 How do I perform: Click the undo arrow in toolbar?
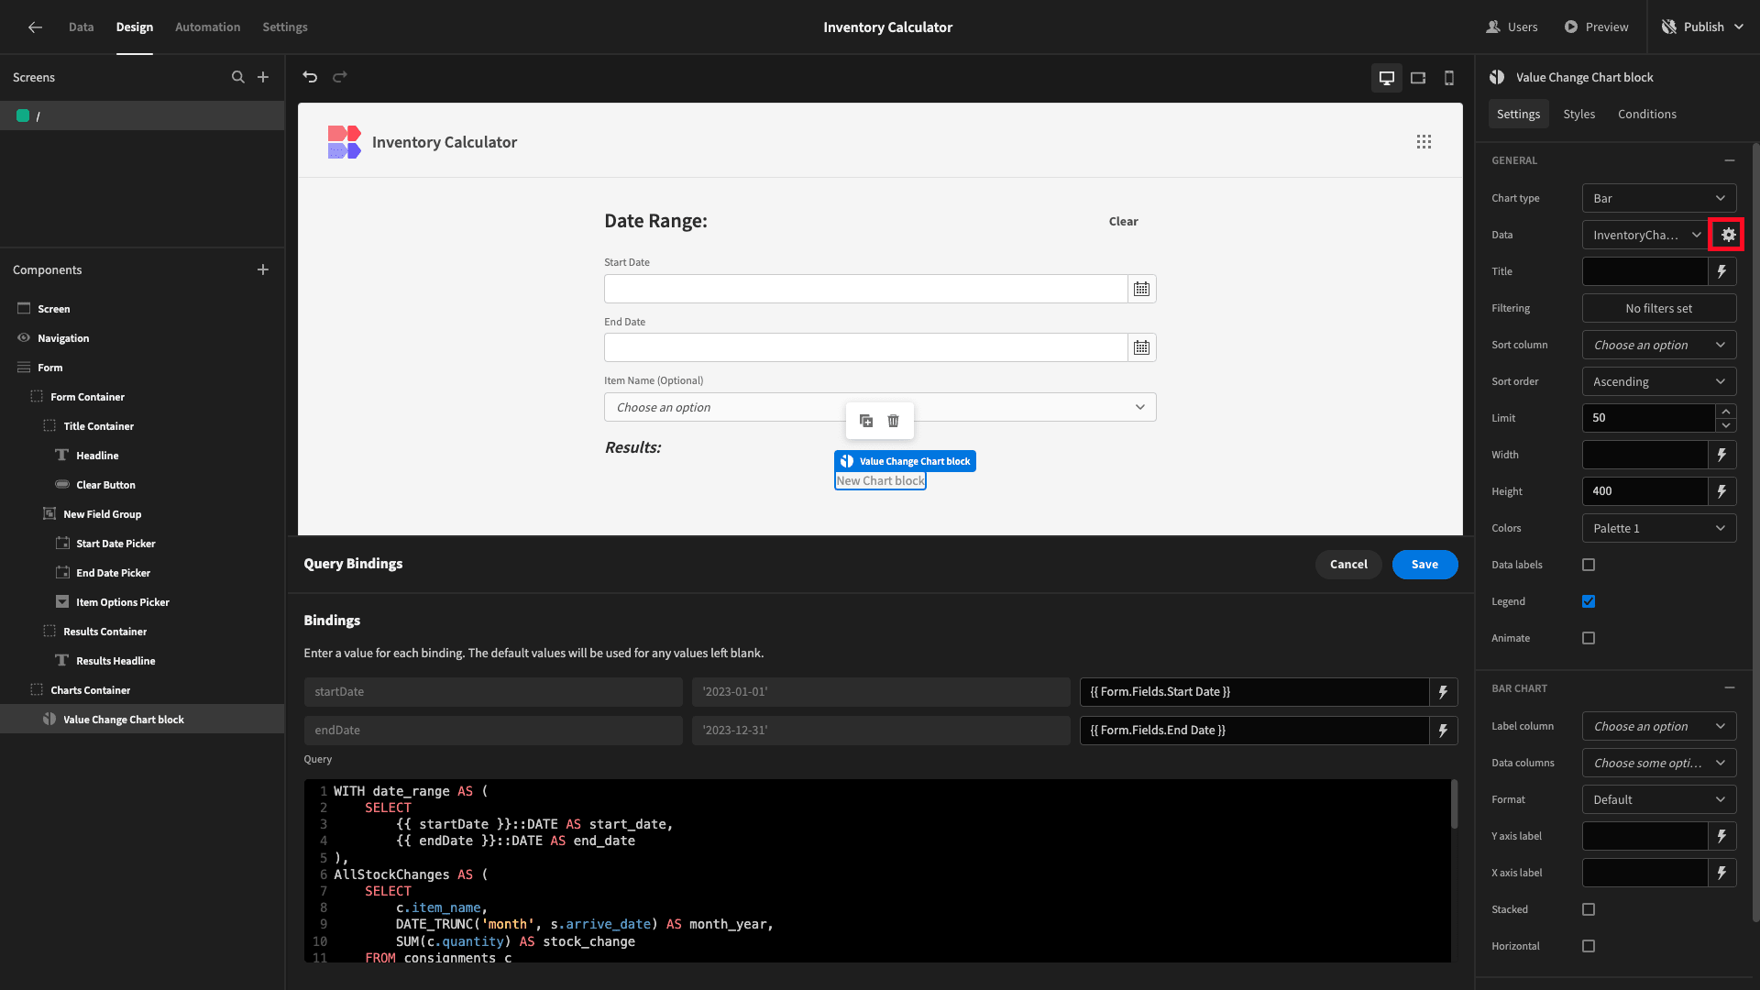coord(311,76)
